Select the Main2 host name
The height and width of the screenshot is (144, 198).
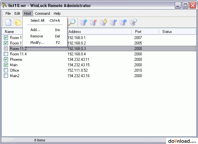(x=15, y=76)
